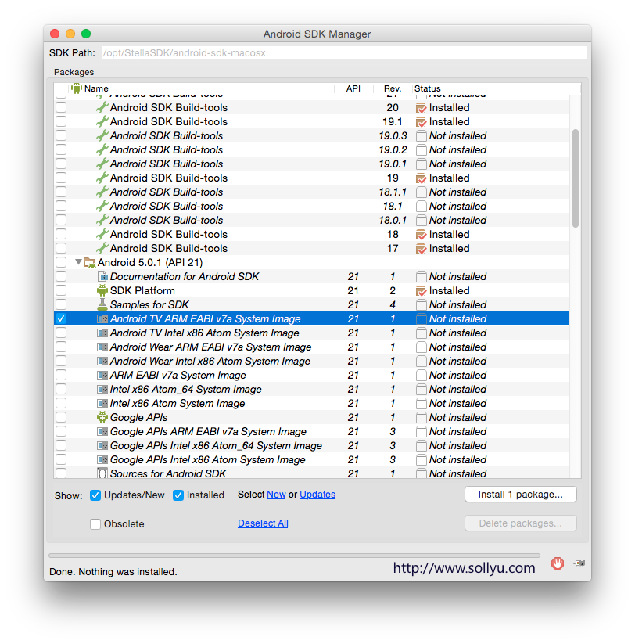
Task: Click the Google APIs ARM EABI v7a image icon
Action: click(102, 431)
